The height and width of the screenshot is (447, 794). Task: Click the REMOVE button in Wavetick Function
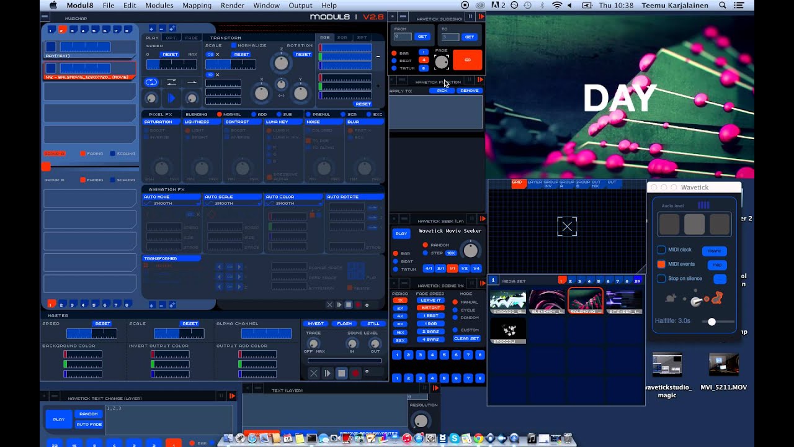coord(470,91)
